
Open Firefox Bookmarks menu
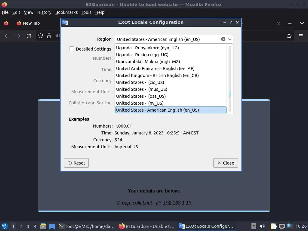[x=66, y=12]
